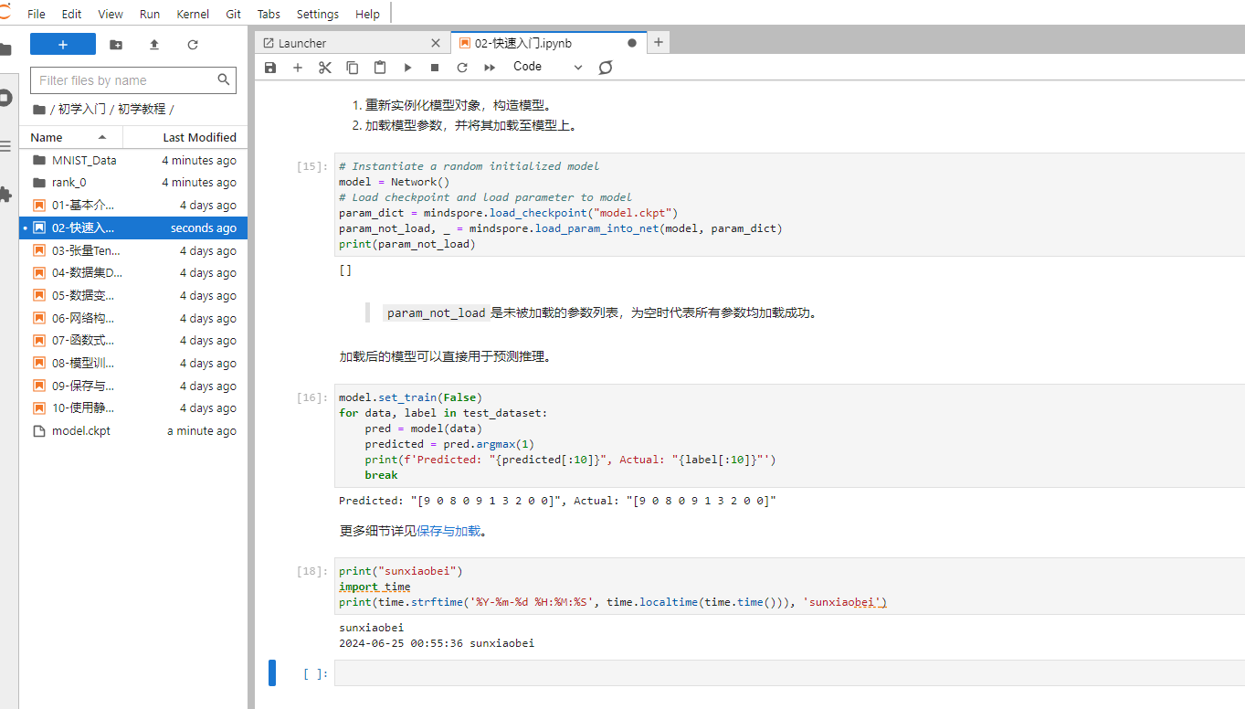Open the Tabs menu

pos(269,14)
